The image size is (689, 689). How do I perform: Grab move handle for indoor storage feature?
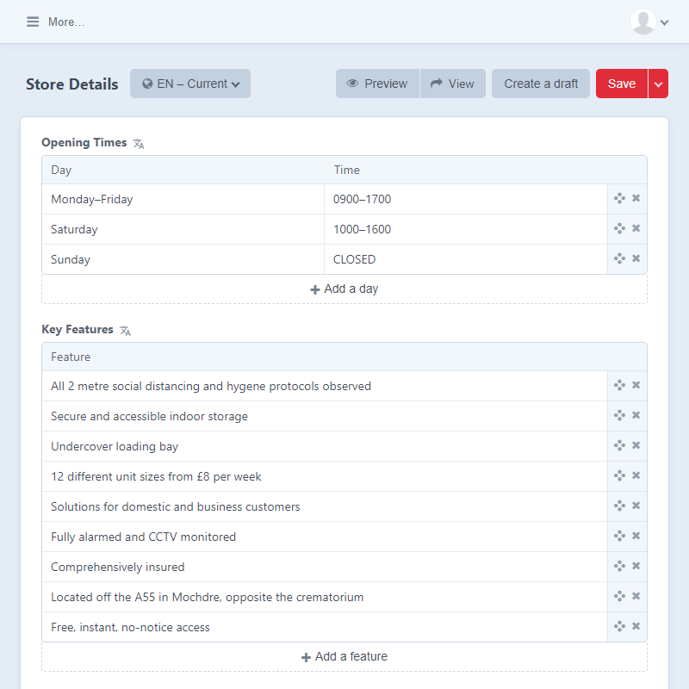(619, 415)
